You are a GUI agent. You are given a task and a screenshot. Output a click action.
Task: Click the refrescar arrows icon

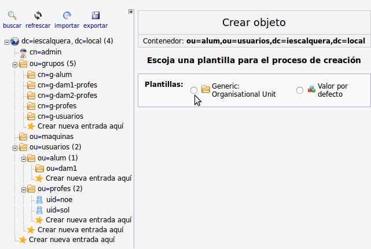point(38,16)
